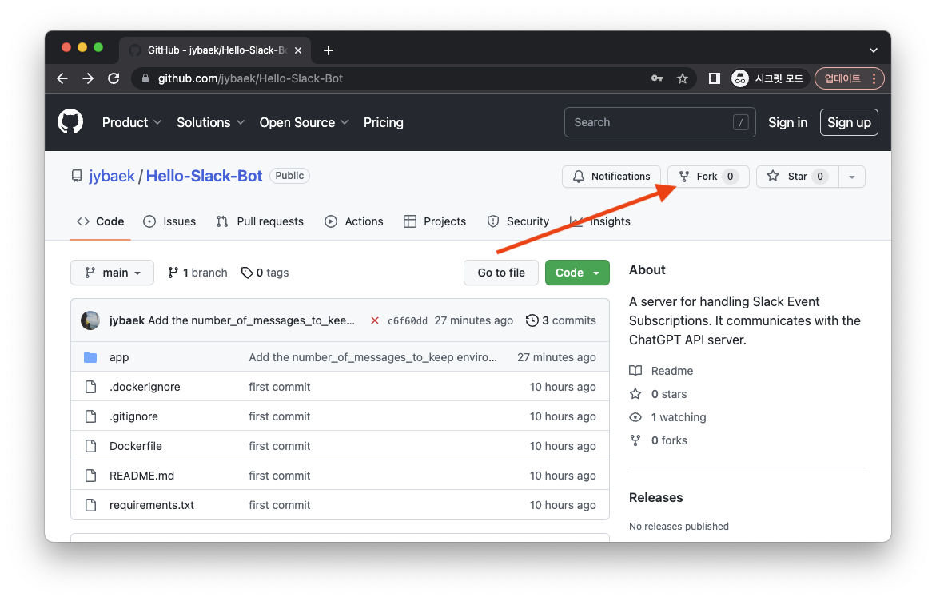The width and height of the screenshot is (936, 601).
Task: Click the app folder icon
Action: tap(90, 357)
